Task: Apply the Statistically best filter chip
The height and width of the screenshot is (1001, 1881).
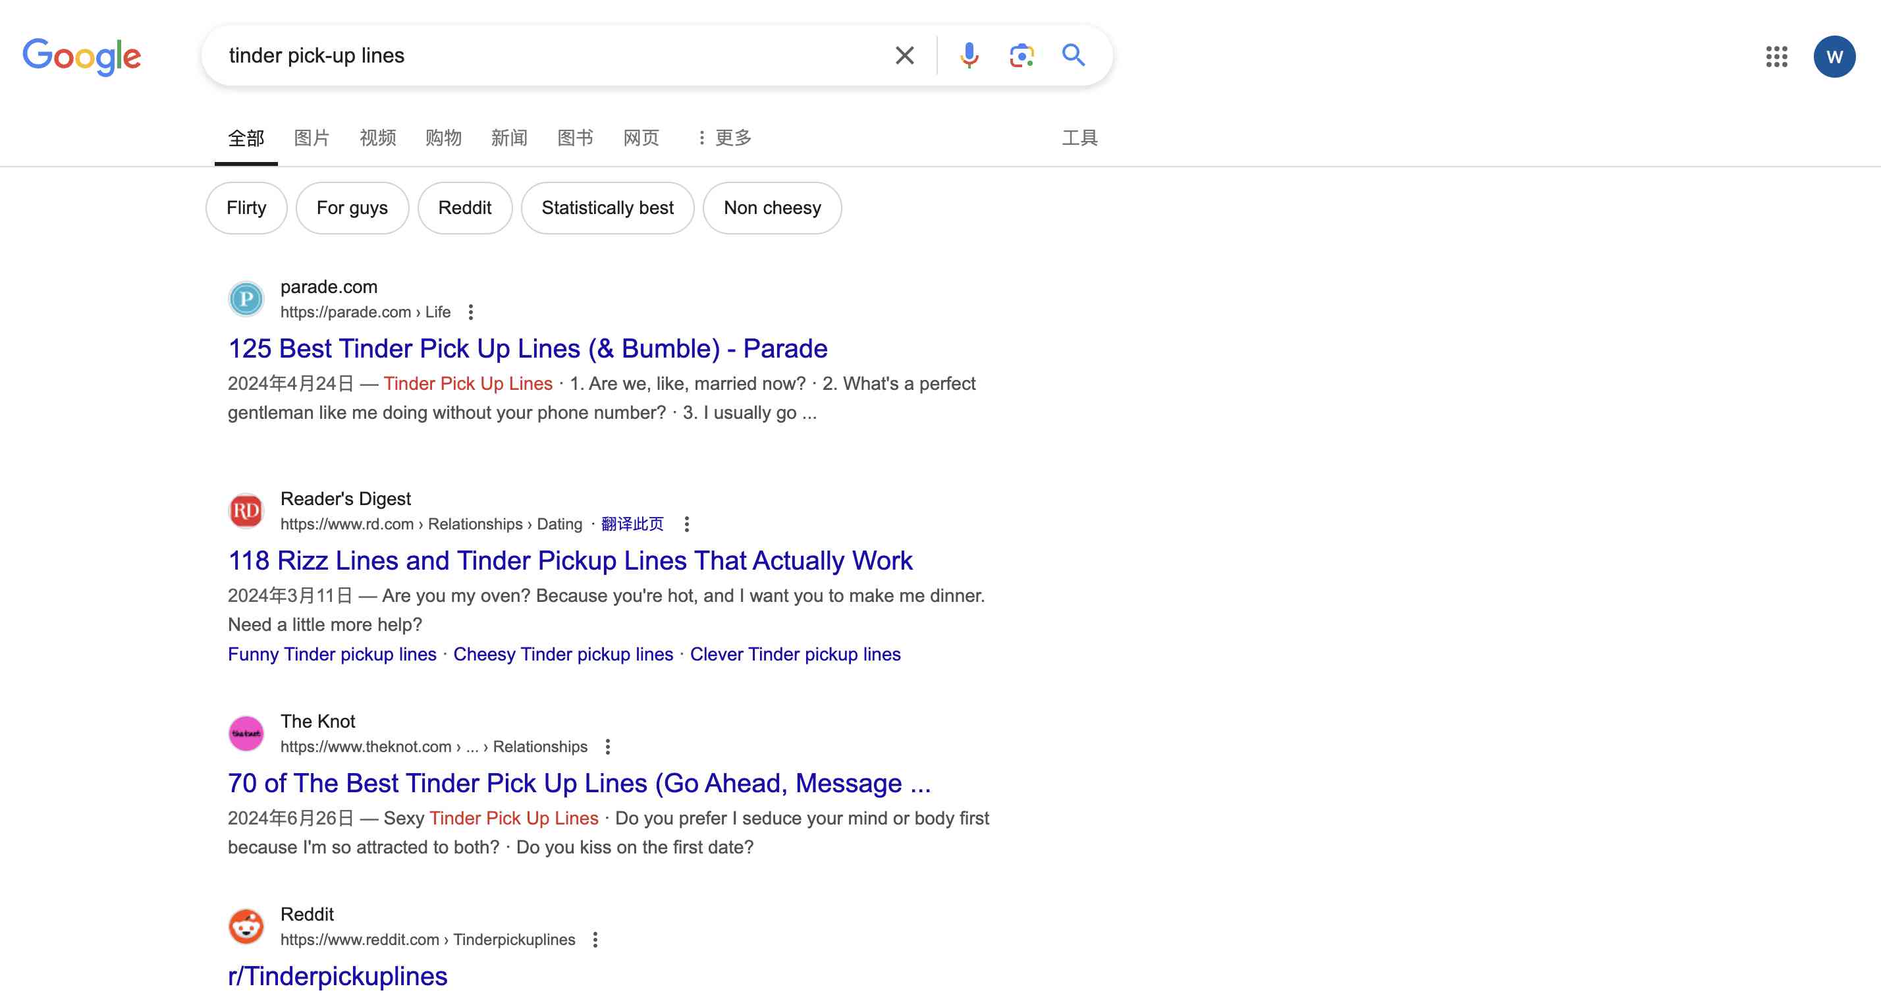Action: click(x=607, y=208)
